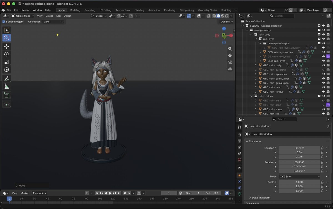The width and height of the screenshot is (333, 209).
Task: Collapse the rain-eyes collection
Action: point(256,39)
